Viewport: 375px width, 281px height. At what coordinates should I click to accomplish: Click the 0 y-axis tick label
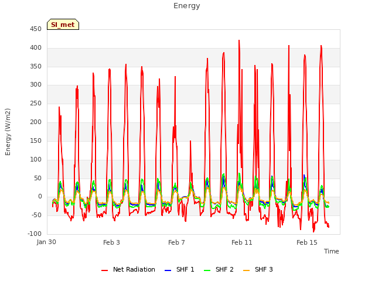pos(40,197)
